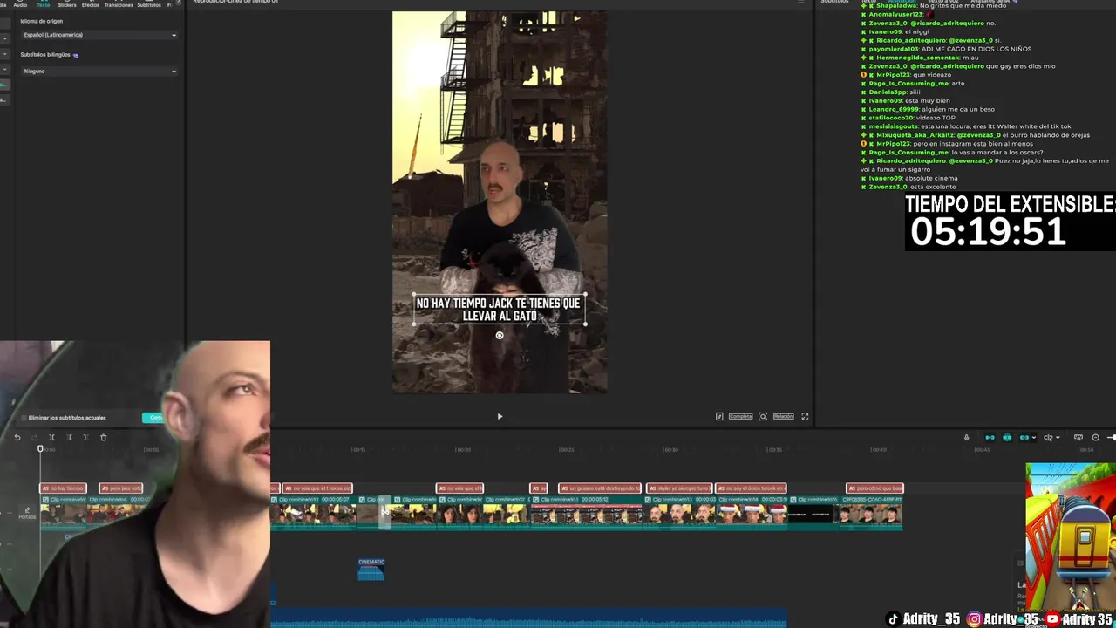Click the 00:30 timeline ruler mark
The height and width of the screenshot is (628, 1116).
(x=670, y=449)
